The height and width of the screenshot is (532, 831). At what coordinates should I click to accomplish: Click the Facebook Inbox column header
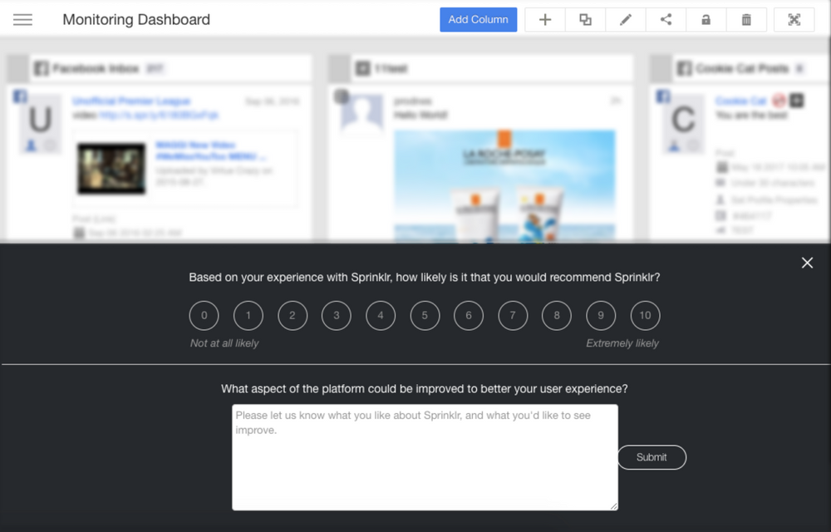pos(159,68)
